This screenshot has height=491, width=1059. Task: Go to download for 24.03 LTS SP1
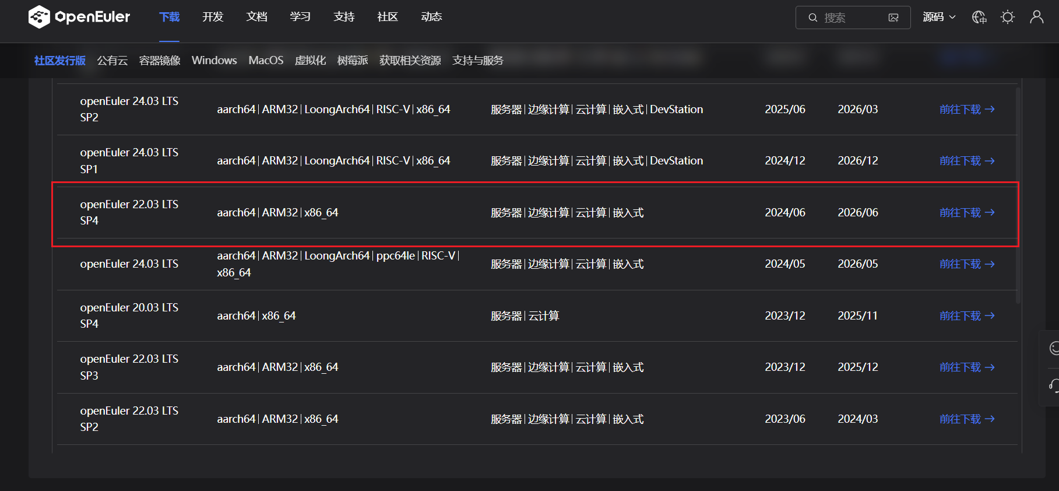[x=967, y=161]
